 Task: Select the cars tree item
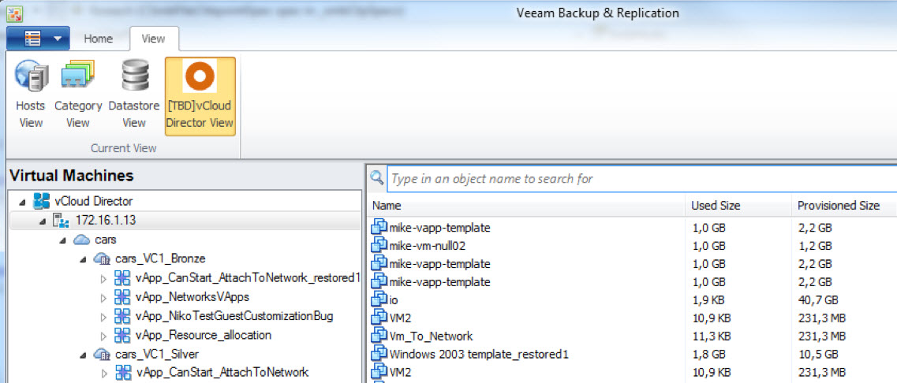coord(105,240)
